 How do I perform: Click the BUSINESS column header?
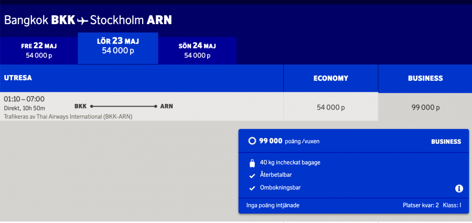(425, 78)
